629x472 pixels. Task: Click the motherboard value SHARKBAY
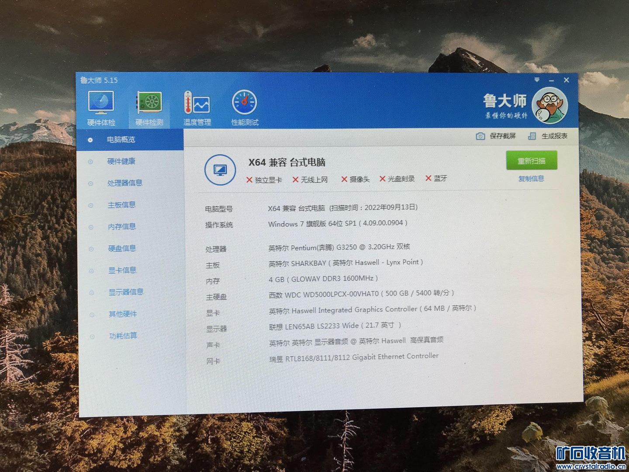[x=346, y=263]
